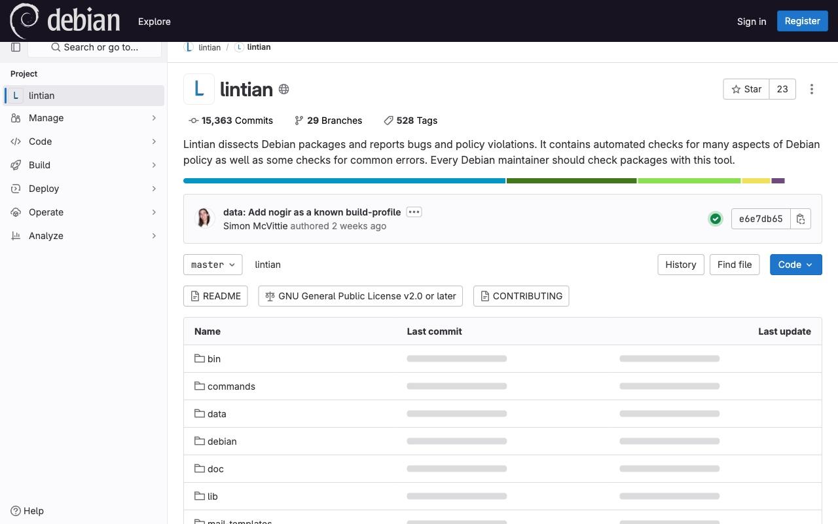Open Search or go to field
The height and width of the screenshot is (524, 838).
[94, 47]
